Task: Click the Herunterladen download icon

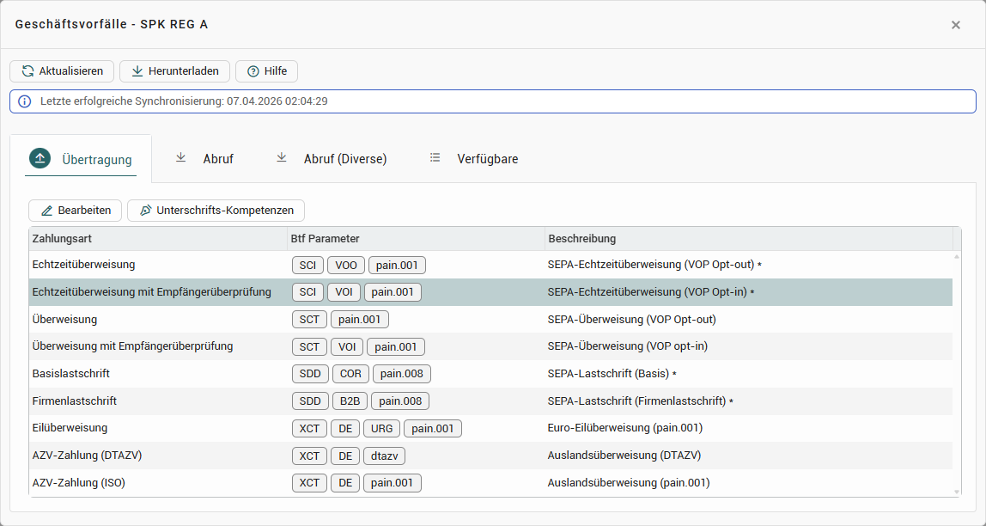Action: tap(137, 71)
